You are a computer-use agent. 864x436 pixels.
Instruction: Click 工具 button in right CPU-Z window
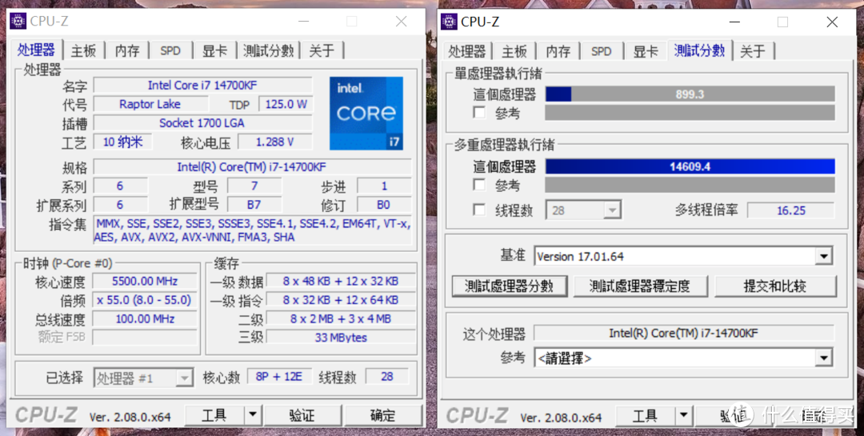point(646,414)
